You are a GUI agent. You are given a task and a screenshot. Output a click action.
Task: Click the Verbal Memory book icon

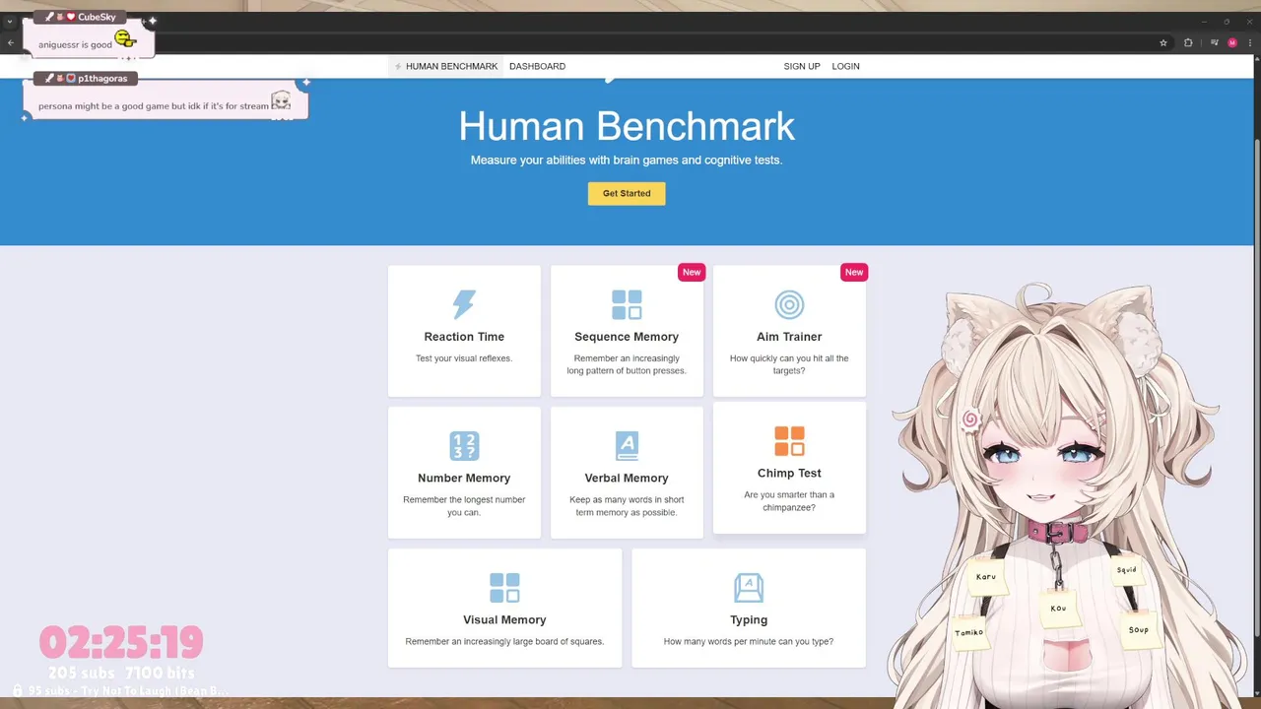pyautogui.click(x=627, y=446)
